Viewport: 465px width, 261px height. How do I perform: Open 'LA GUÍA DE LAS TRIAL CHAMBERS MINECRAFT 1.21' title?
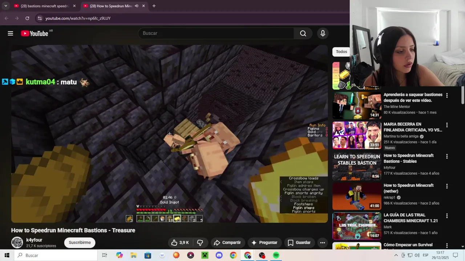(411, 218)
